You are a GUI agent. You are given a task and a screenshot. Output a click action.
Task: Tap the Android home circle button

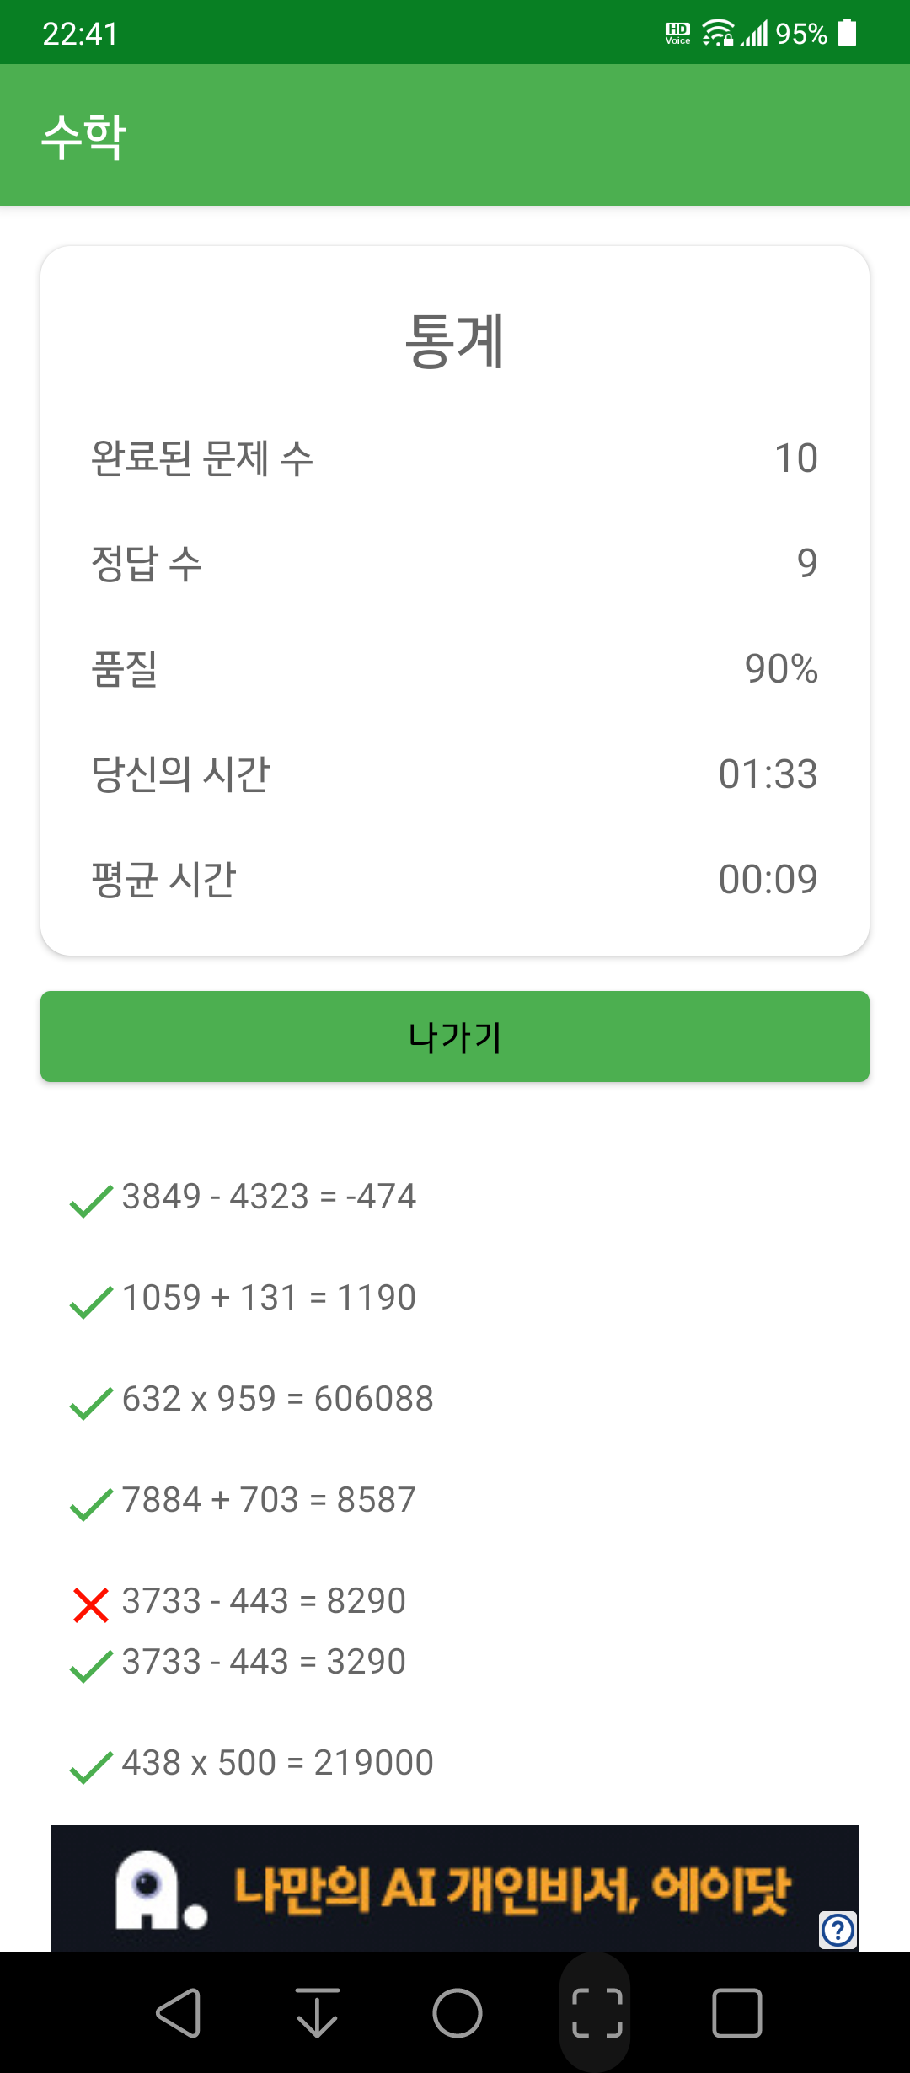click(x=458, y=2013)
